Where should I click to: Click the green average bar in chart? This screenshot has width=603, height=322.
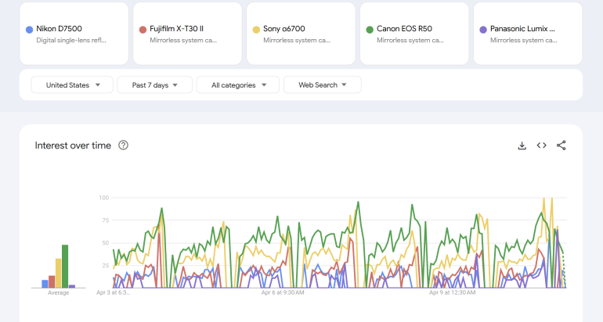pos(65,267)
